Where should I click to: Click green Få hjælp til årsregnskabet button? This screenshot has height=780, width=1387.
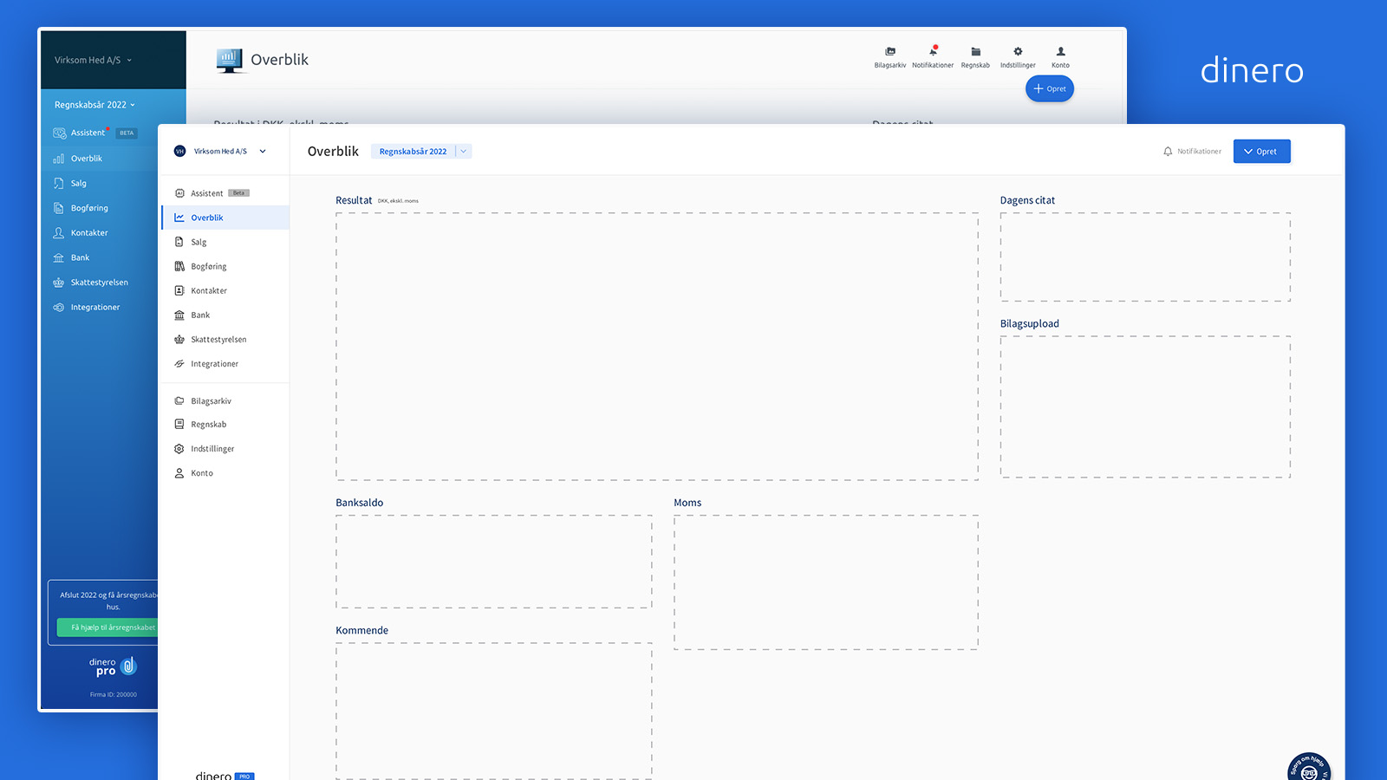coord(107,627)
